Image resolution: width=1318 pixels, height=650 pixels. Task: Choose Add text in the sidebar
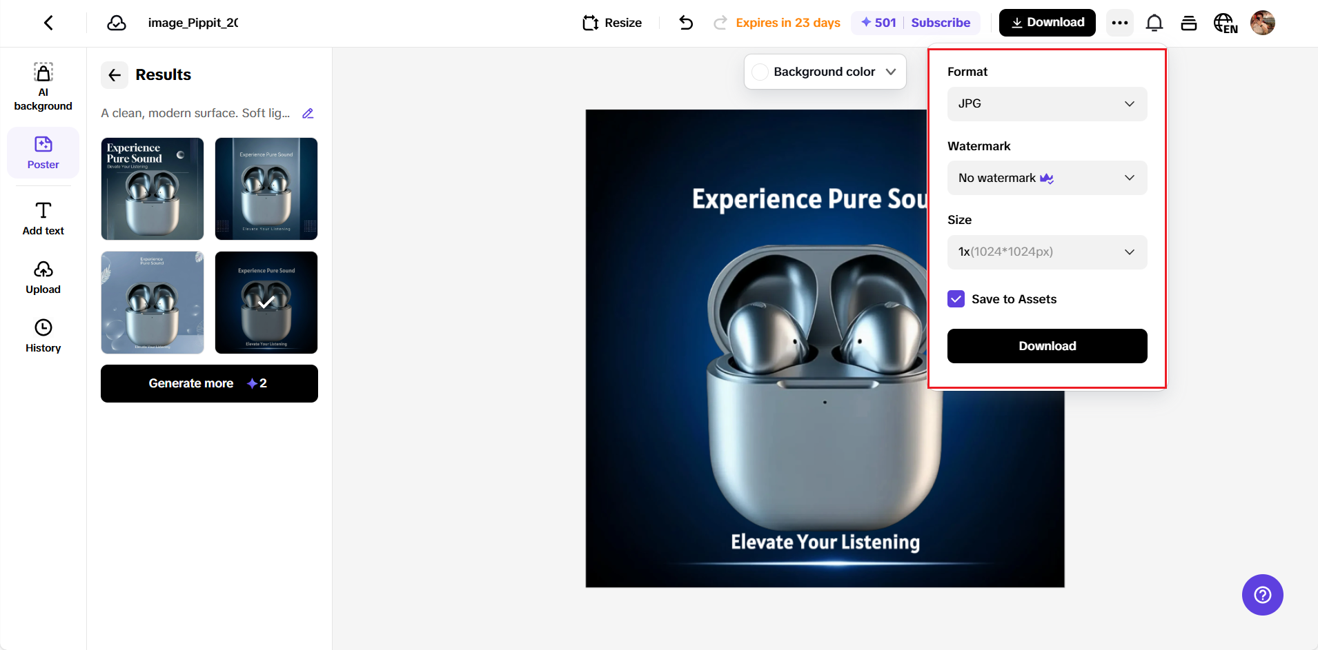(43, 219)
